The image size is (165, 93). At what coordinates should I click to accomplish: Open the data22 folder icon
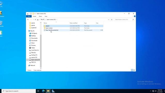point(45,26)
